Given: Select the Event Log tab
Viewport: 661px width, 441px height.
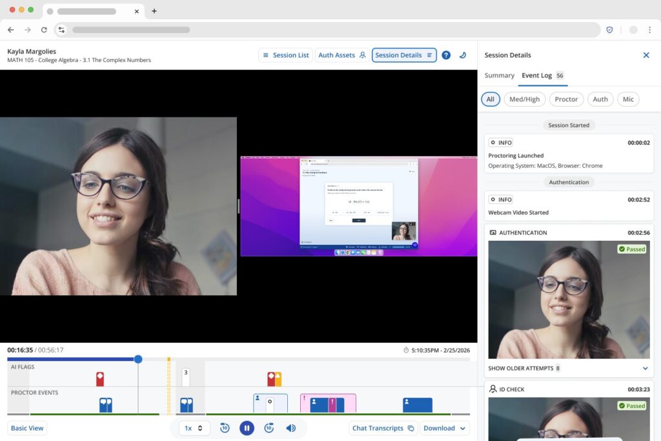Looking at the screenshot, I should click(x=543, y=76).
